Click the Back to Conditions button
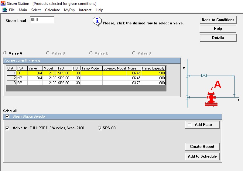The height and width of the screenshot is (171, 243). click(x=218, y=20)
